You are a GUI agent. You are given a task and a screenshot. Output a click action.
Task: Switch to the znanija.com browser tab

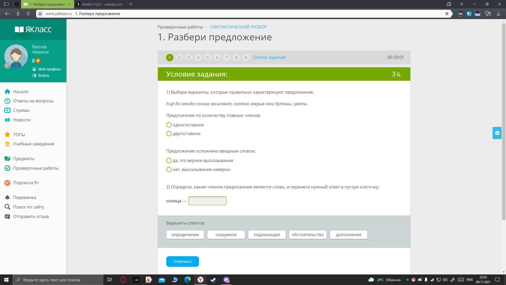(x=100, y=4)
